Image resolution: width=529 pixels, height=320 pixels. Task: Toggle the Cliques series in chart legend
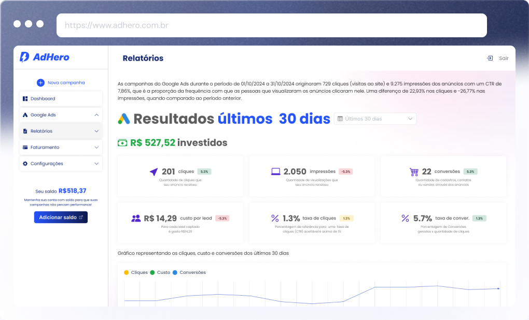click(x=136, y=272)
